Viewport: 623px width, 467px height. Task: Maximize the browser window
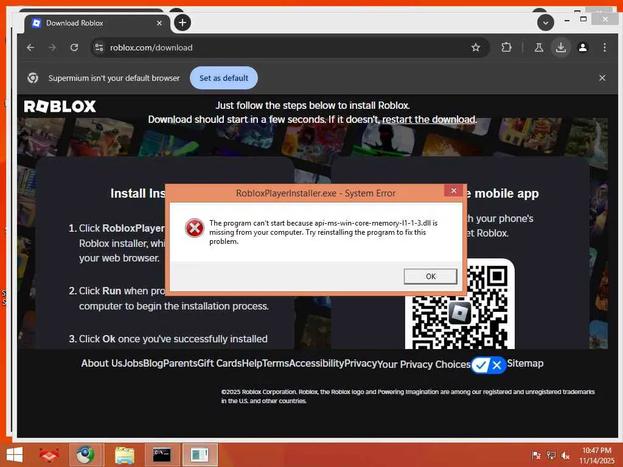(583, 19)
